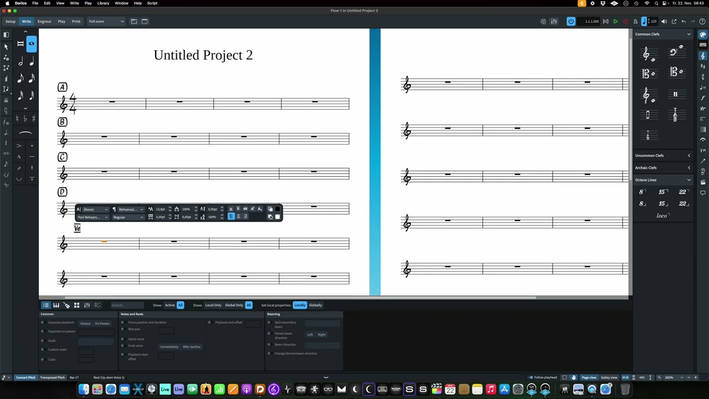The image size is (709, 399).
Task: Open the Comments panel icon
Action: (703, 193)
